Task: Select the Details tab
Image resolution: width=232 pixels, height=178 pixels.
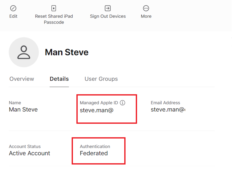Action: pos(59,79)
